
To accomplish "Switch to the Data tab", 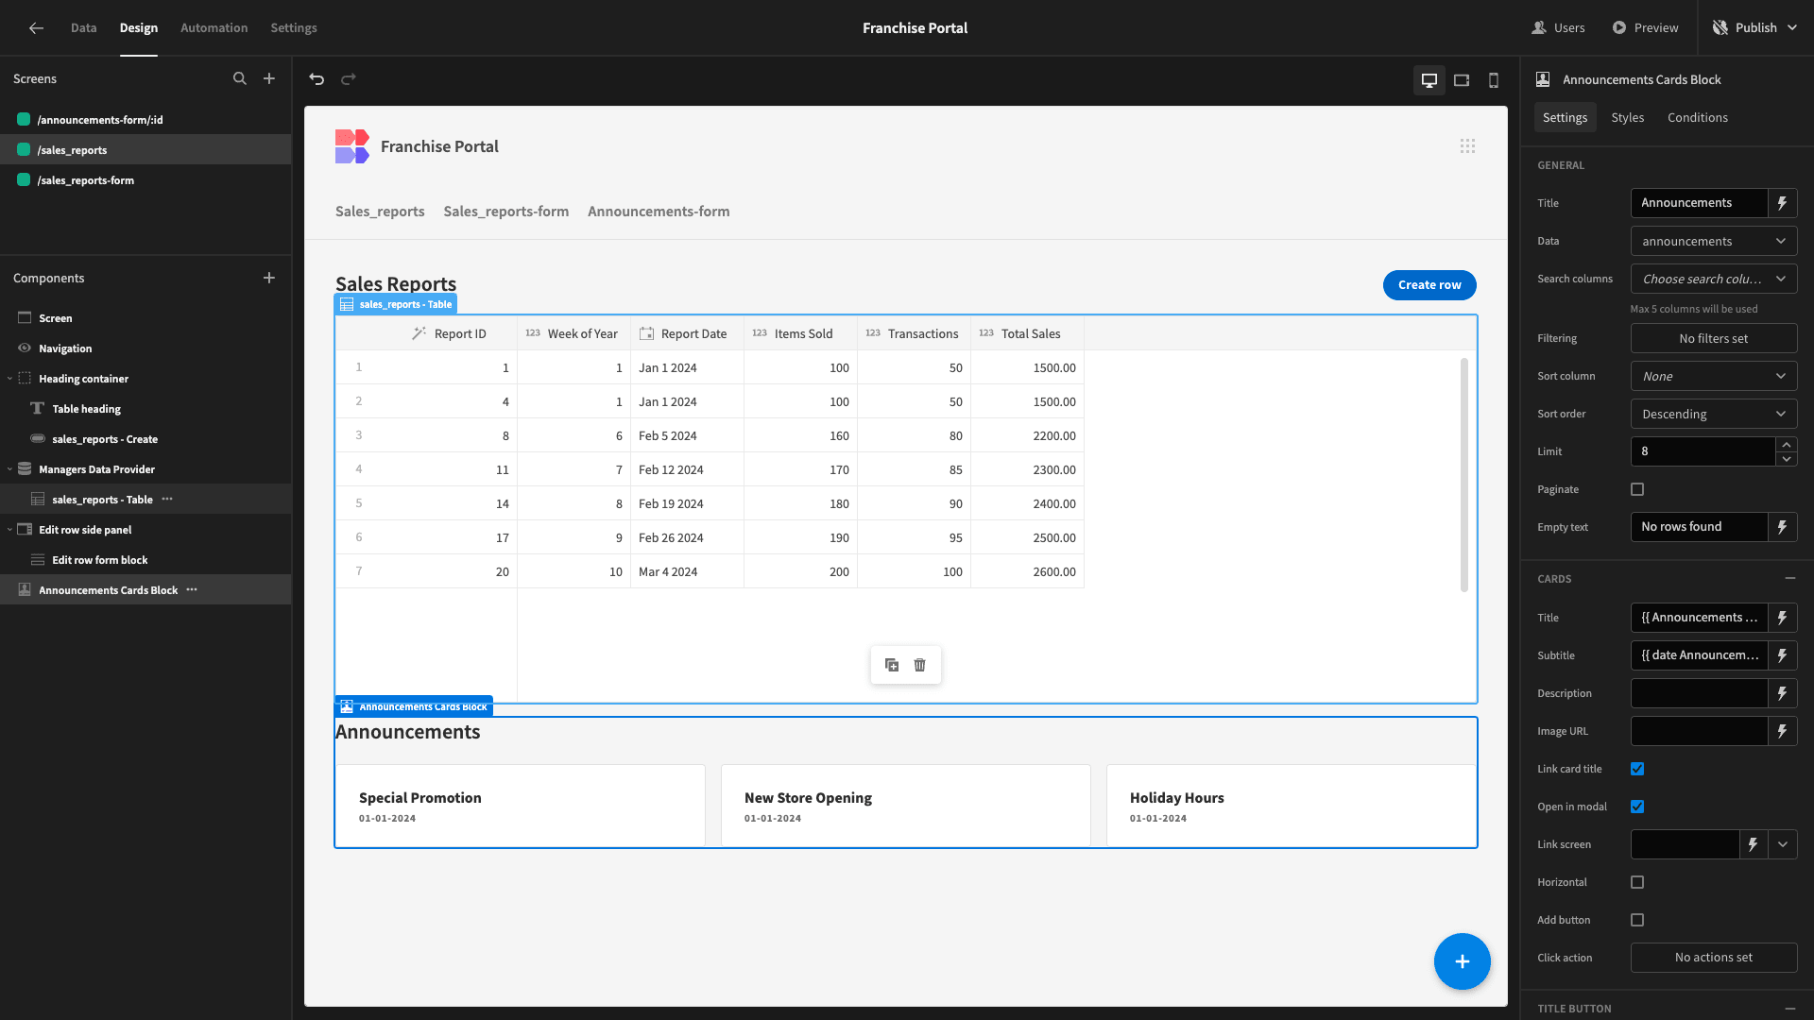I will (x=83, y=28).
